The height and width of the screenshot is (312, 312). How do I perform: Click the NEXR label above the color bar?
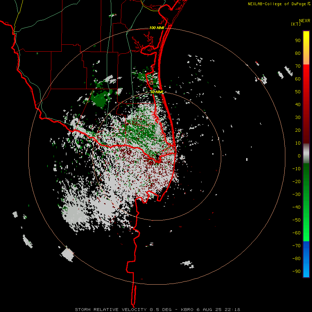305,21
